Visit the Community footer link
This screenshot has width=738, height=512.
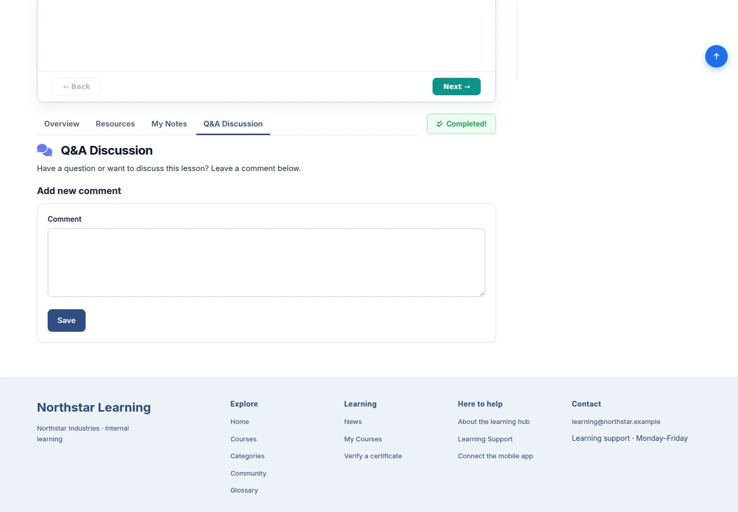click(x=248, y=474)
